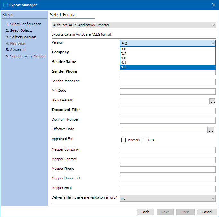Viewport: 219px width, 217px height.
Task: Click the Back button
Action: [x=145, y=212]
